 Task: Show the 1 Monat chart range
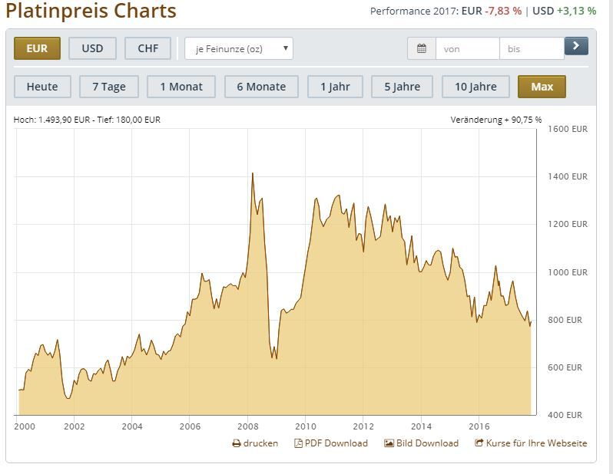pos(181,87)
